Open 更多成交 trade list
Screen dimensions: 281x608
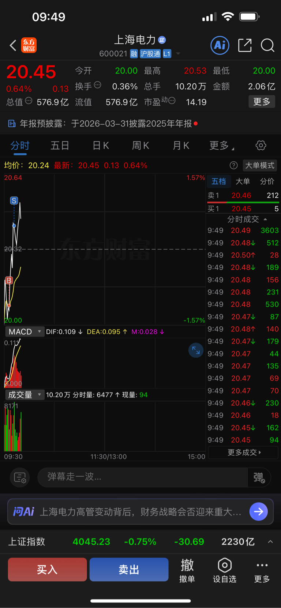pos(243,453)
